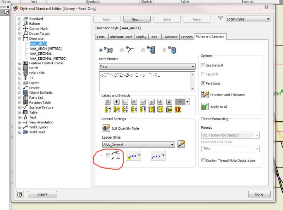Click the note text box scroll down arrow

pyautogui.click(x=192, y=89)
